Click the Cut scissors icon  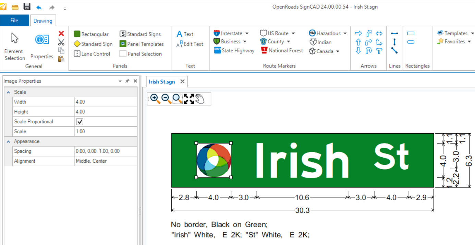tap(61, 42)
